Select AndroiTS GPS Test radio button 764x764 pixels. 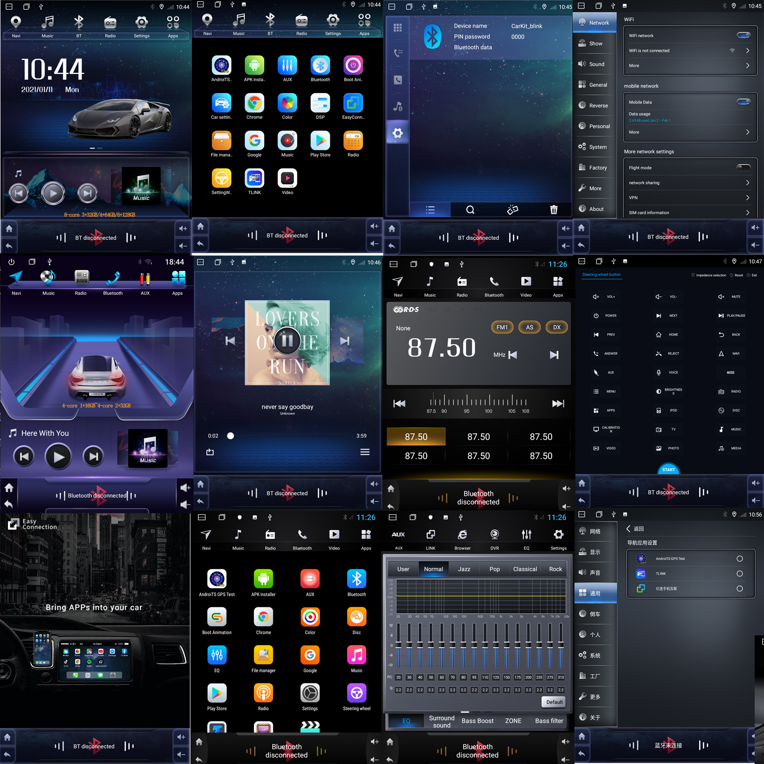tap(740, 559)
